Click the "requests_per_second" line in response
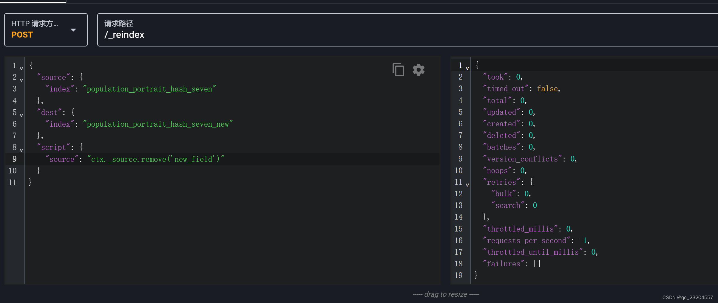Image resolution: width=718 pixels, height=303 pixels. [536, 240]
